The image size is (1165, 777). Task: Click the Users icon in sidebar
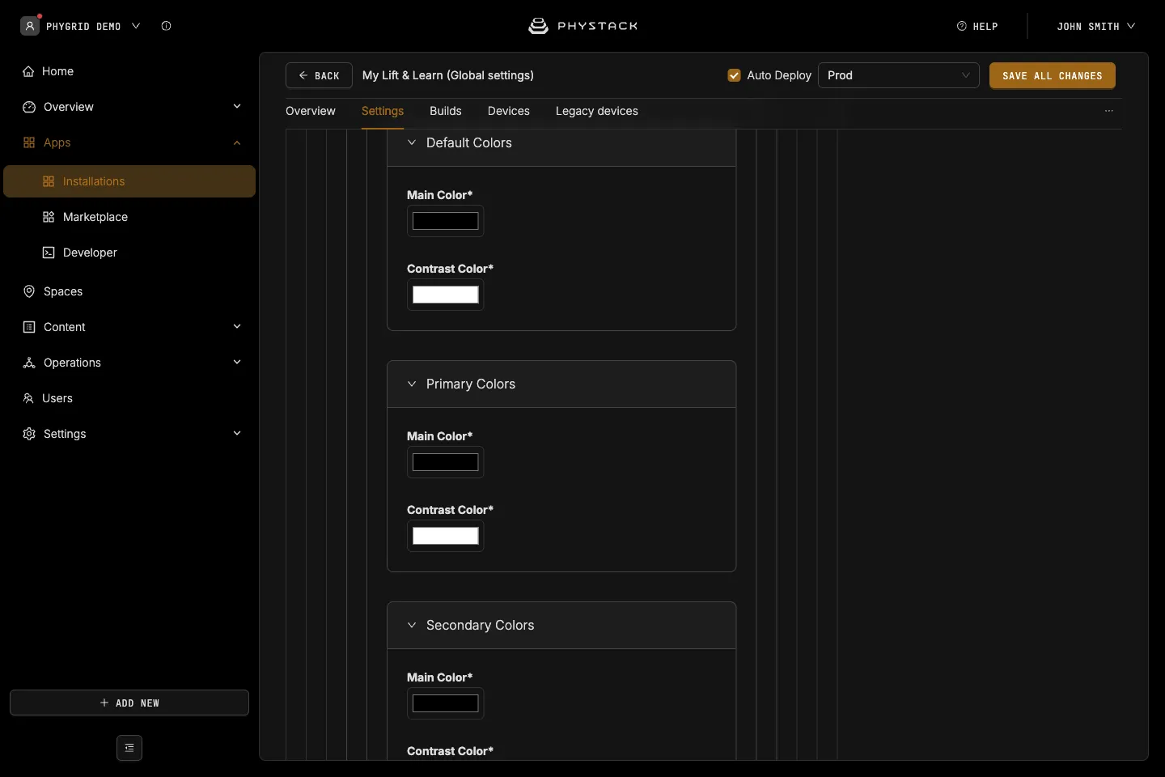[28, 398]
